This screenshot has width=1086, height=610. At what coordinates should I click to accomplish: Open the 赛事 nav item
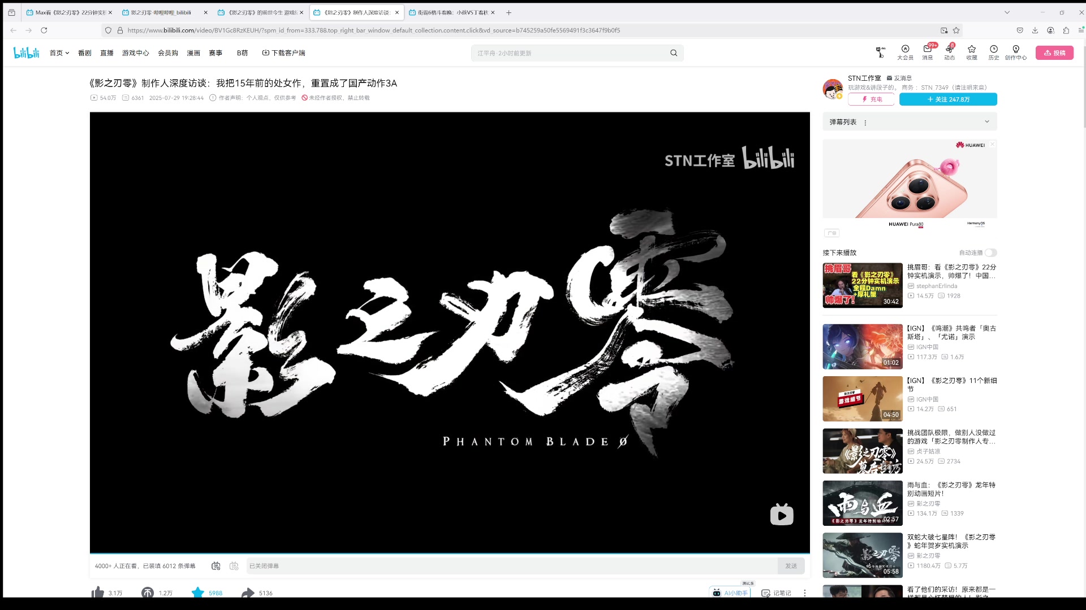(216, 53)
